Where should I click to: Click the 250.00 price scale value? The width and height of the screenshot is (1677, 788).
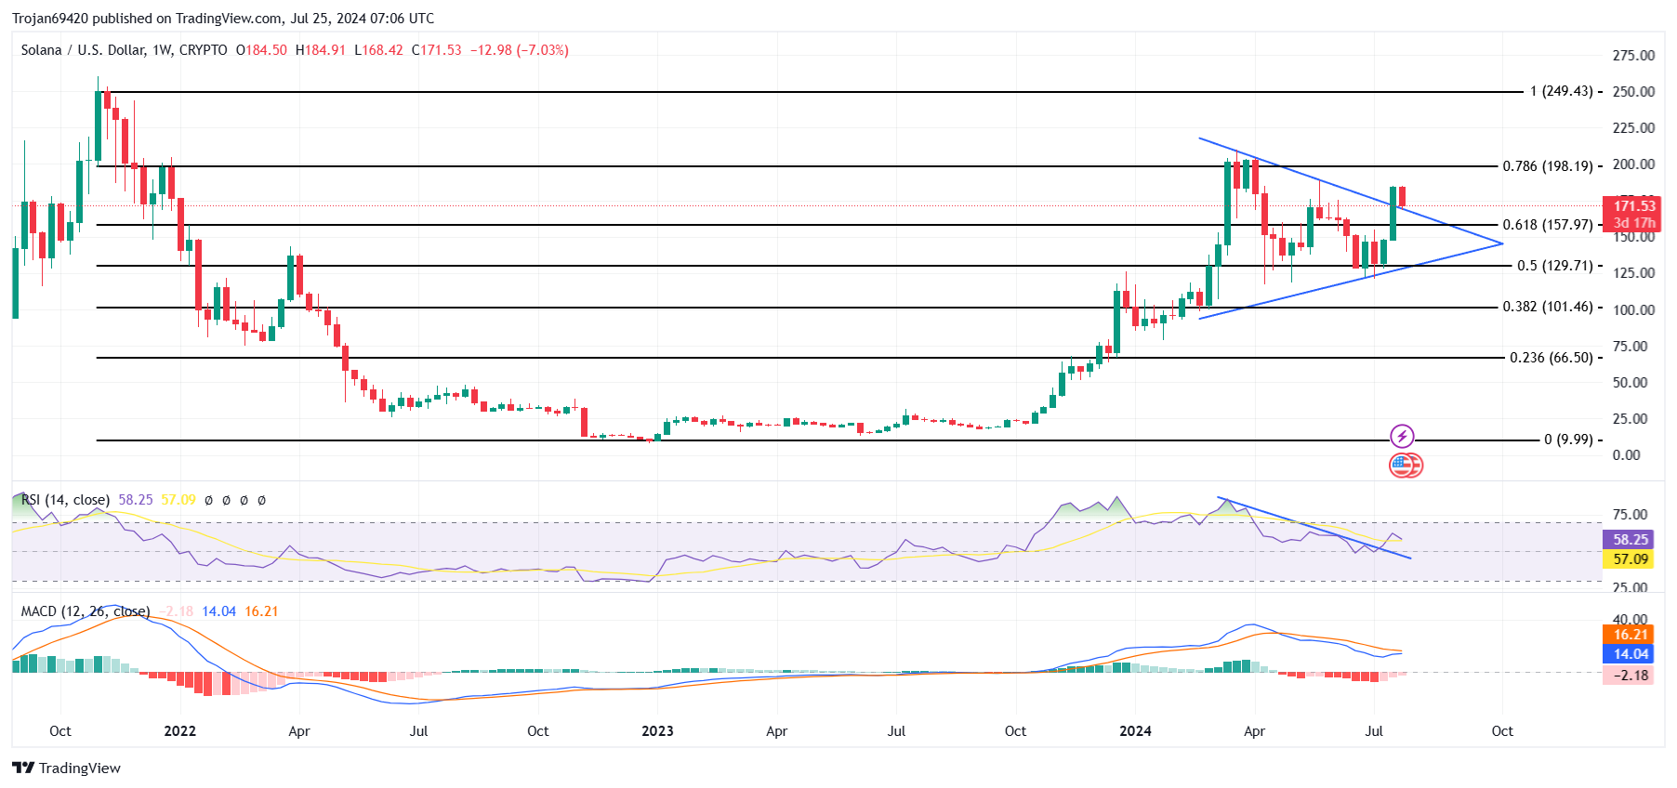[x=1633, y=92]
